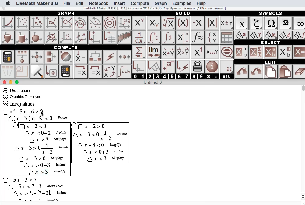Insert an absolute value |X| template

tap(212, 23)
